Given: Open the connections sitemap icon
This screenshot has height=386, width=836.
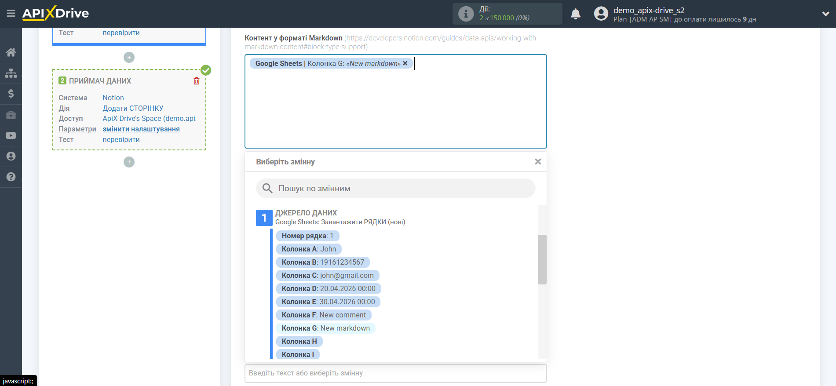Looking at the screenshot, I should pyautogui.click(x=11, y=73).
